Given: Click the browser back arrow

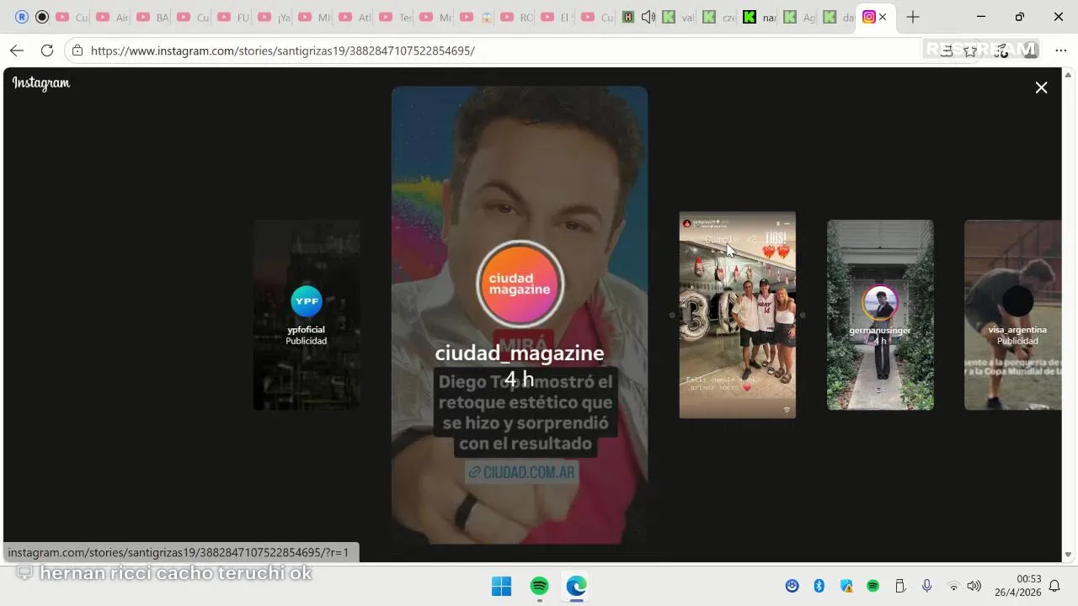Looking at the screenshot, I should point(17,50).
